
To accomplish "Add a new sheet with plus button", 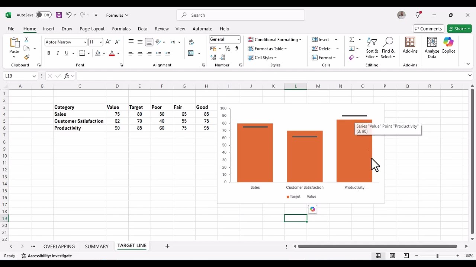I will [167, 246].
